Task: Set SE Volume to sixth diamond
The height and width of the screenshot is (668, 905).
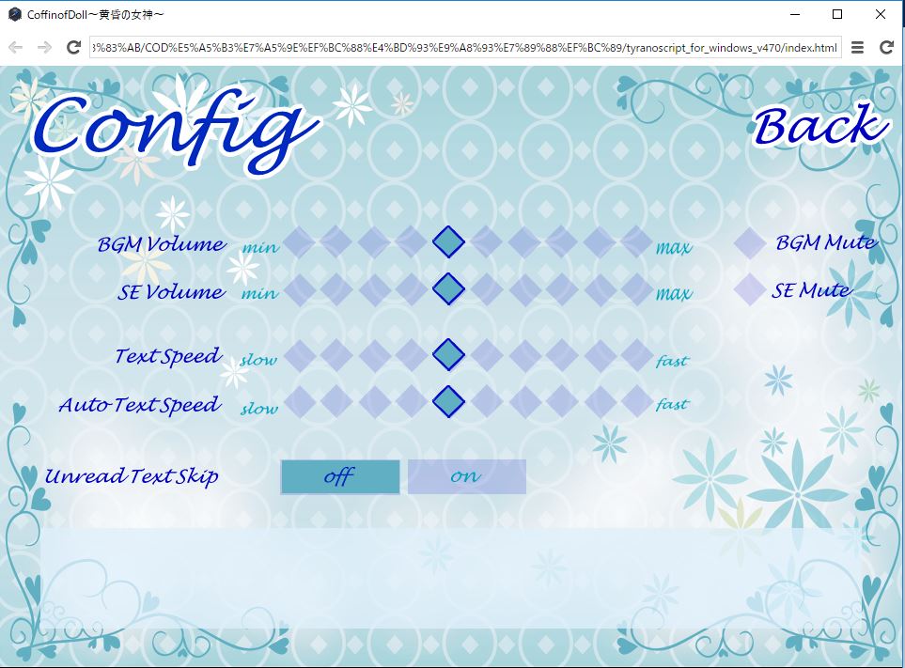Action: click(x=487, y=289)
